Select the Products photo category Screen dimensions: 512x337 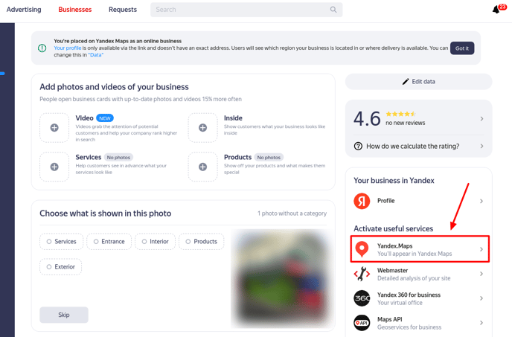coord(202,242)
